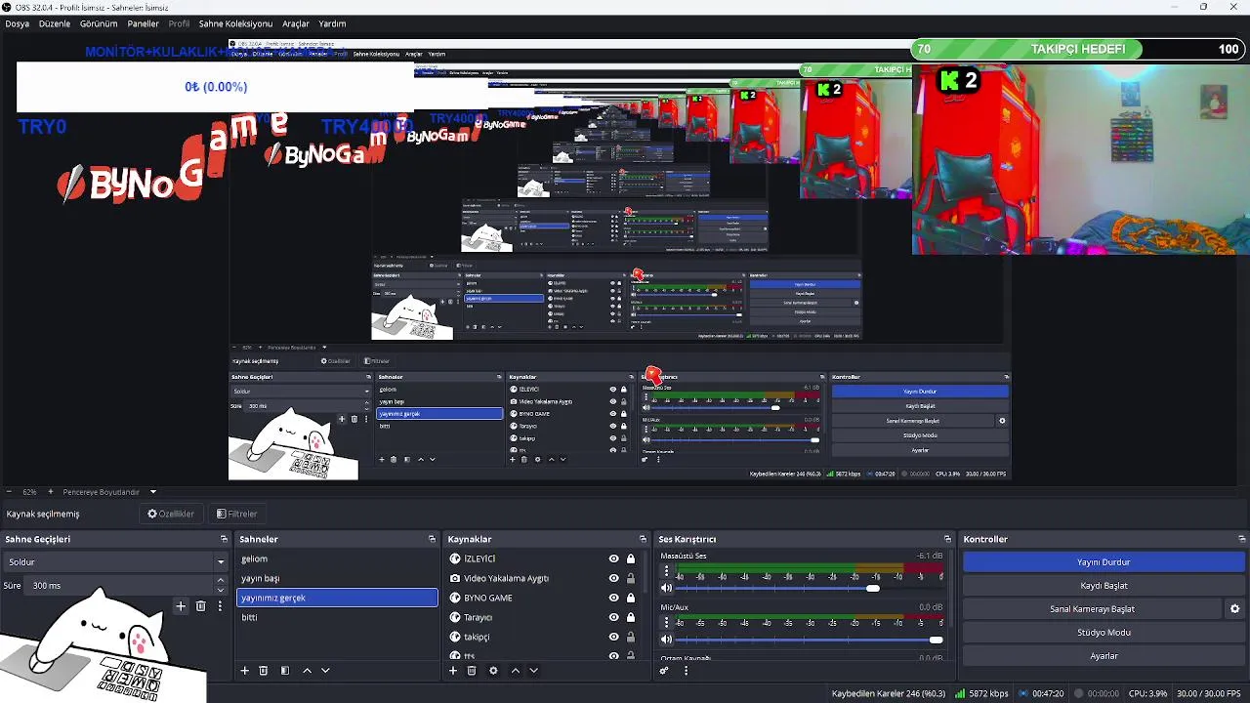
Task: Click the Süre 300 ms duration field
Action: pyautogui.click(x=120, y=586)
